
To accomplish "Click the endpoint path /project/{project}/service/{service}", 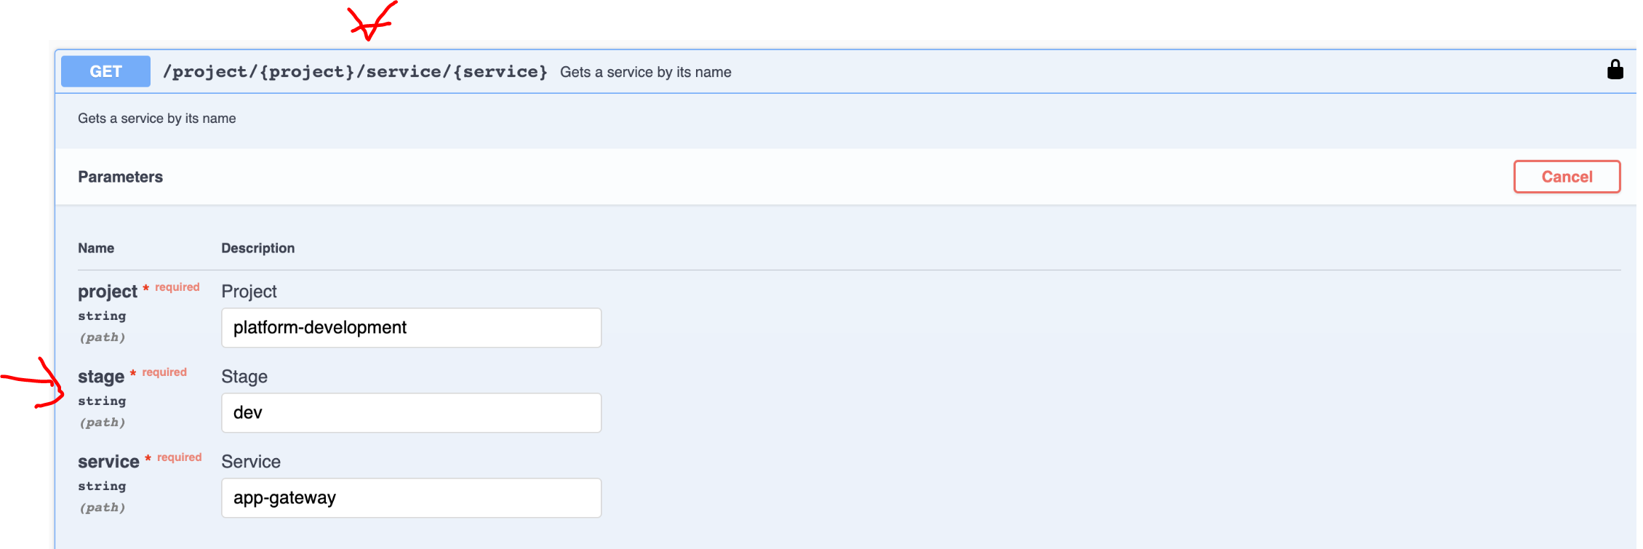I will pyautogui.click(x=355, y=71).
